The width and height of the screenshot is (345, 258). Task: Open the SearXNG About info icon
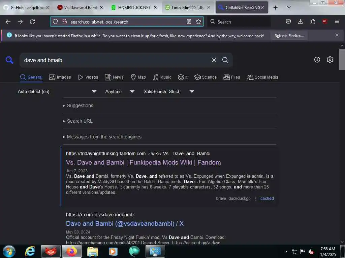tap(317, 60)
